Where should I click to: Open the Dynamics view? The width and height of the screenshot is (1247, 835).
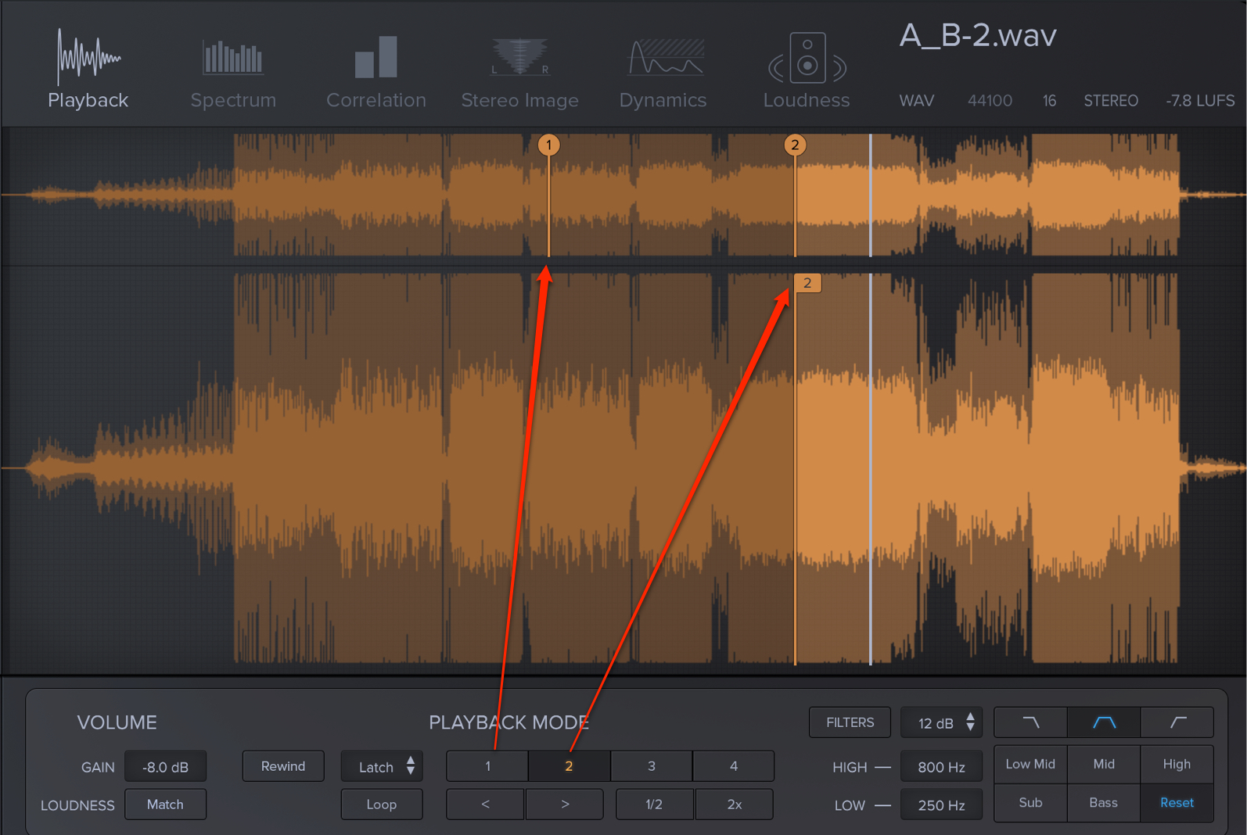click(663, 74)
